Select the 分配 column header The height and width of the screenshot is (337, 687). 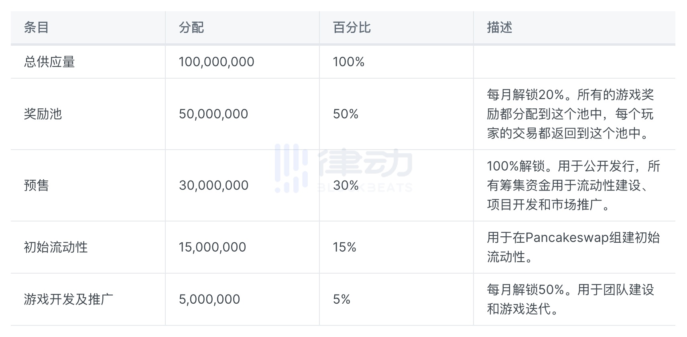191,28
